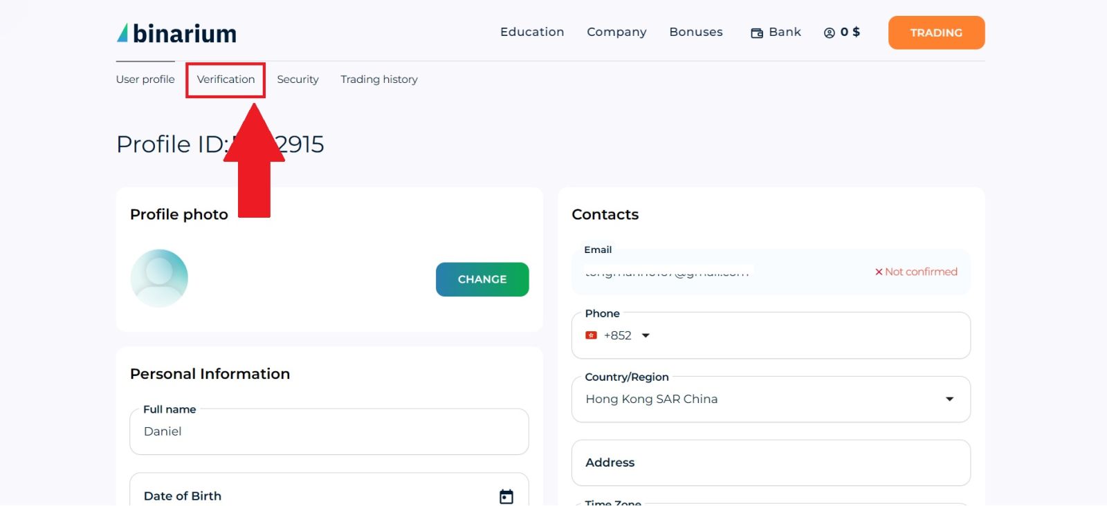
Task: Click the Address input field
Action: point(770,463)
